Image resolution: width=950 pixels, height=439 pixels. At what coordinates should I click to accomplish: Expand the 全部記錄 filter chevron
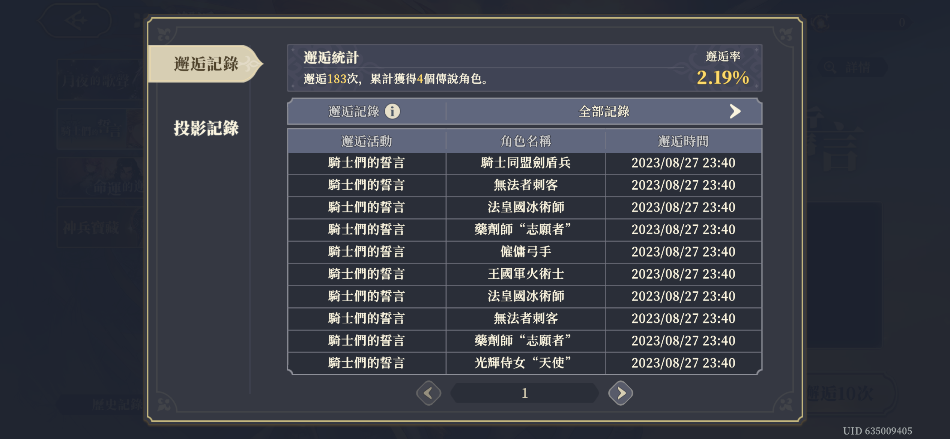[x=735, y=111]
